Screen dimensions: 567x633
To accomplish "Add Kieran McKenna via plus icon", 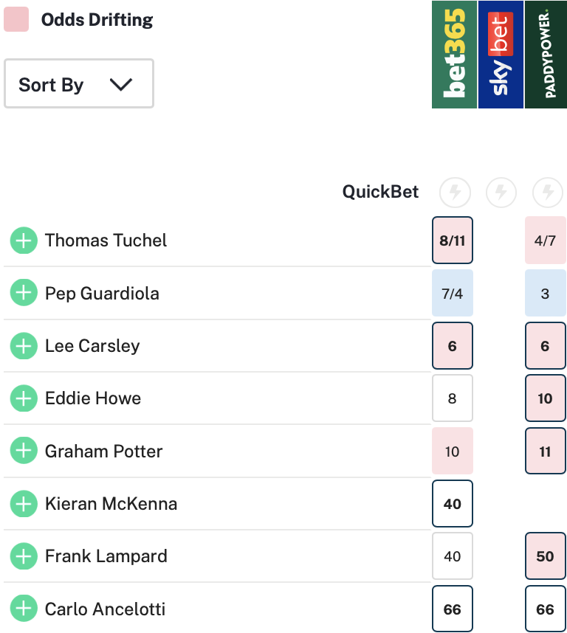I will point(24,504).
